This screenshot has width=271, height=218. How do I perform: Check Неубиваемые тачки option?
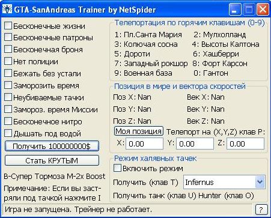pyautogui.click(x=8, y=97)
